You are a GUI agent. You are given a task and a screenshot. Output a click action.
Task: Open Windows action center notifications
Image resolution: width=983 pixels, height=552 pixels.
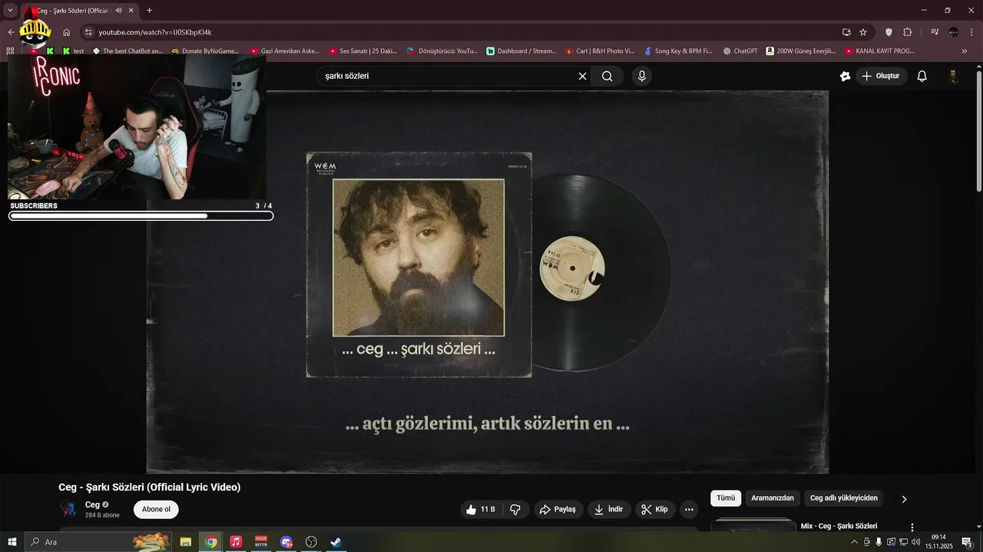click(x=967, y=542)
